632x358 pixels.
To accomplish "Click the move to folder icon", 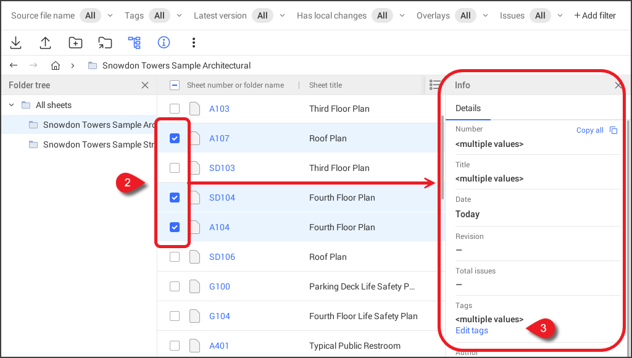I will [x=105, y=43].
